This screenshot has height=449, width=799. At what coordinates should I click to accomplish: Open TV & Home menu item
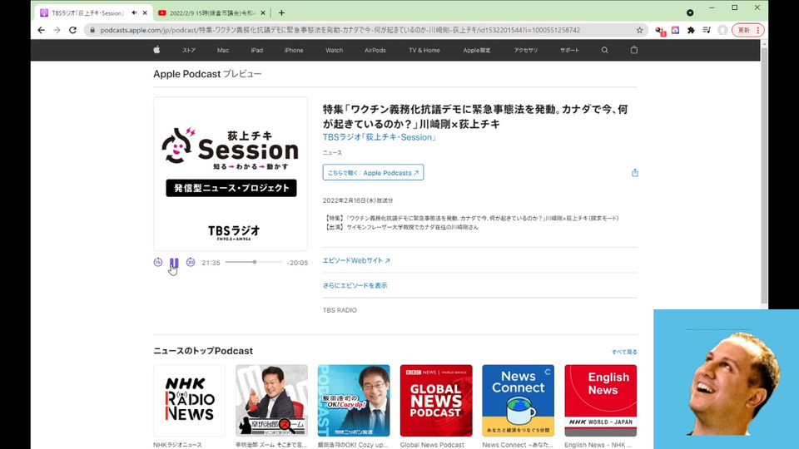point(424,51)
